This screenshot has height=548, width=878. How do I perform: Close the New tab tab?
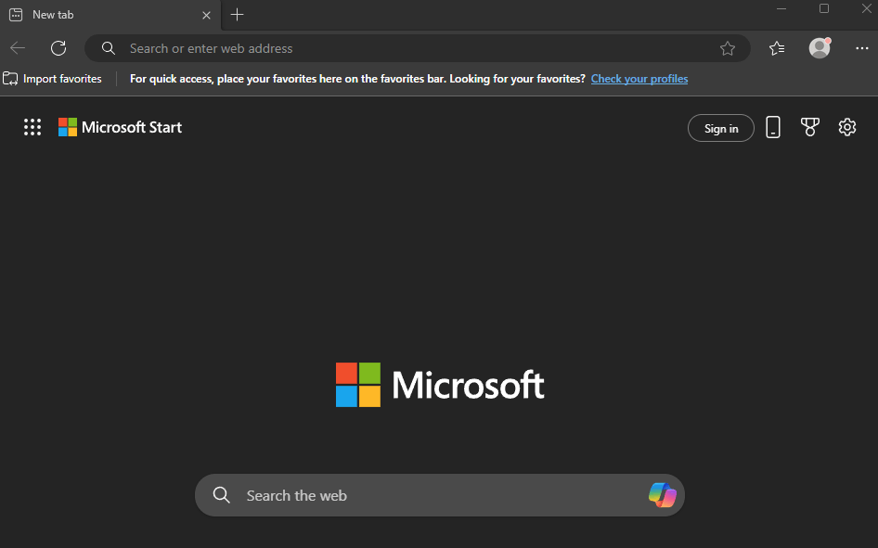pos(206,15)
